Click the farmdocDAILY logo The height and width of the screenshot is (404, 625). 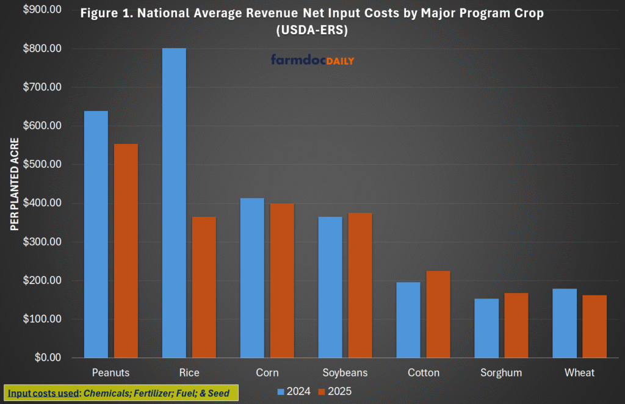312,60
